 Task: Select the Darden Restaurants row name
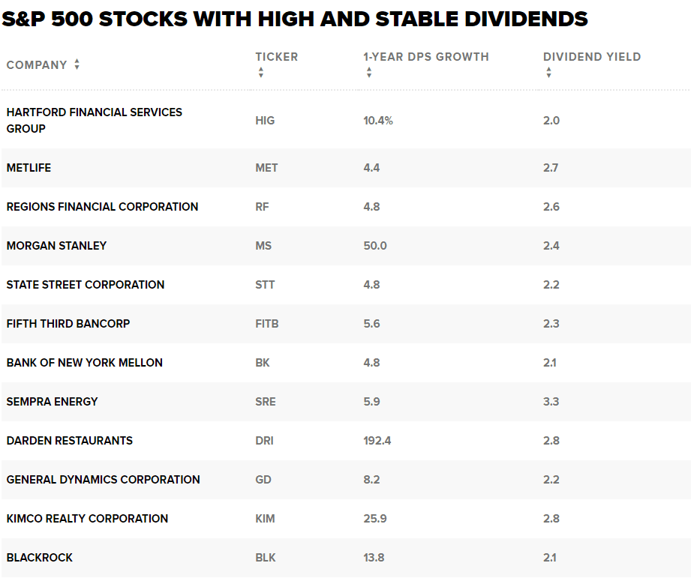(x=69, y=441)
